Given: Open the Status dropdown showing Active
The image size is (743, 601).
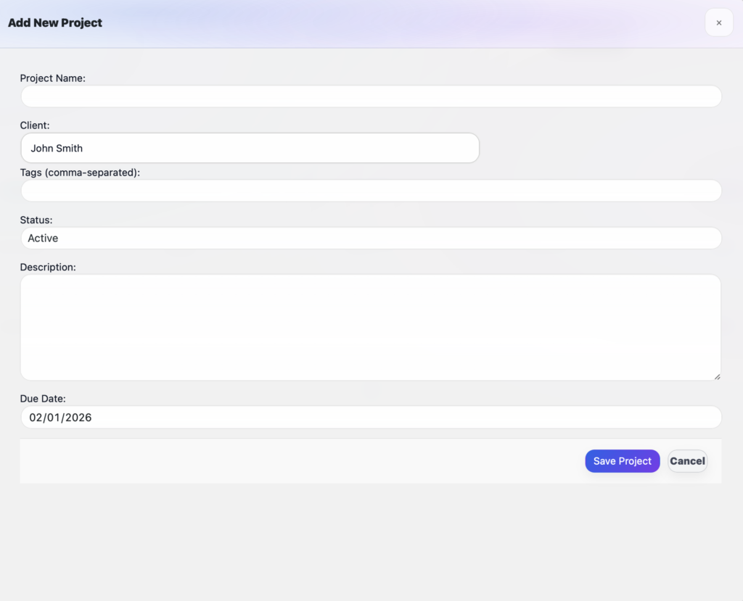Looking at the screenshot, I should pos(370,238).
